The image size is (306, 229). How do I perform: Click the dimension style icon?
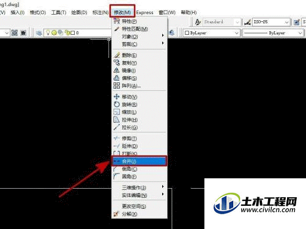[x=247, y=22]
